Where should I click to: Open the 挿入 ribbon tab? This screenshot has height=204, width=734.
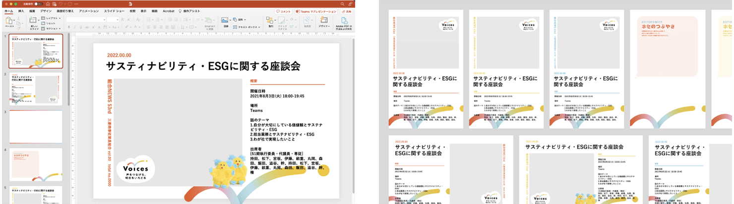[21, 11]
